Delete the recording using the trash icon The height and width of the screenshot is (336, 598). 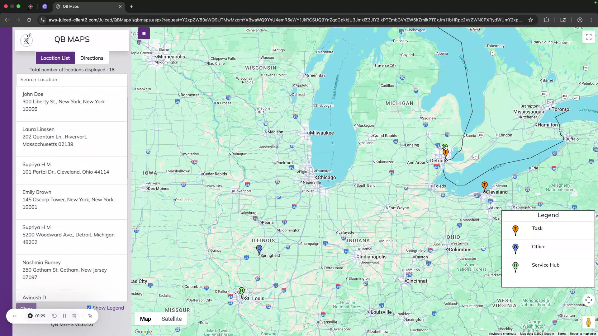74,316
